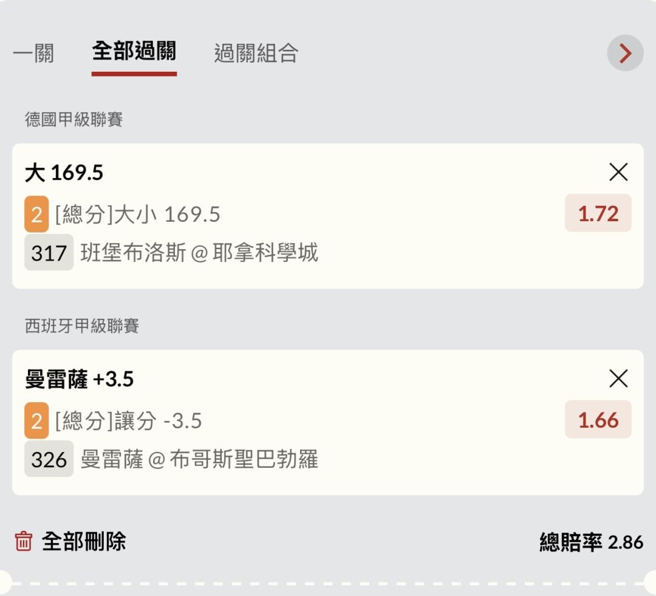Click the orange 2 badge for 讓分 -3.5
Screen dimensions: 656x596
click(36, 420)
